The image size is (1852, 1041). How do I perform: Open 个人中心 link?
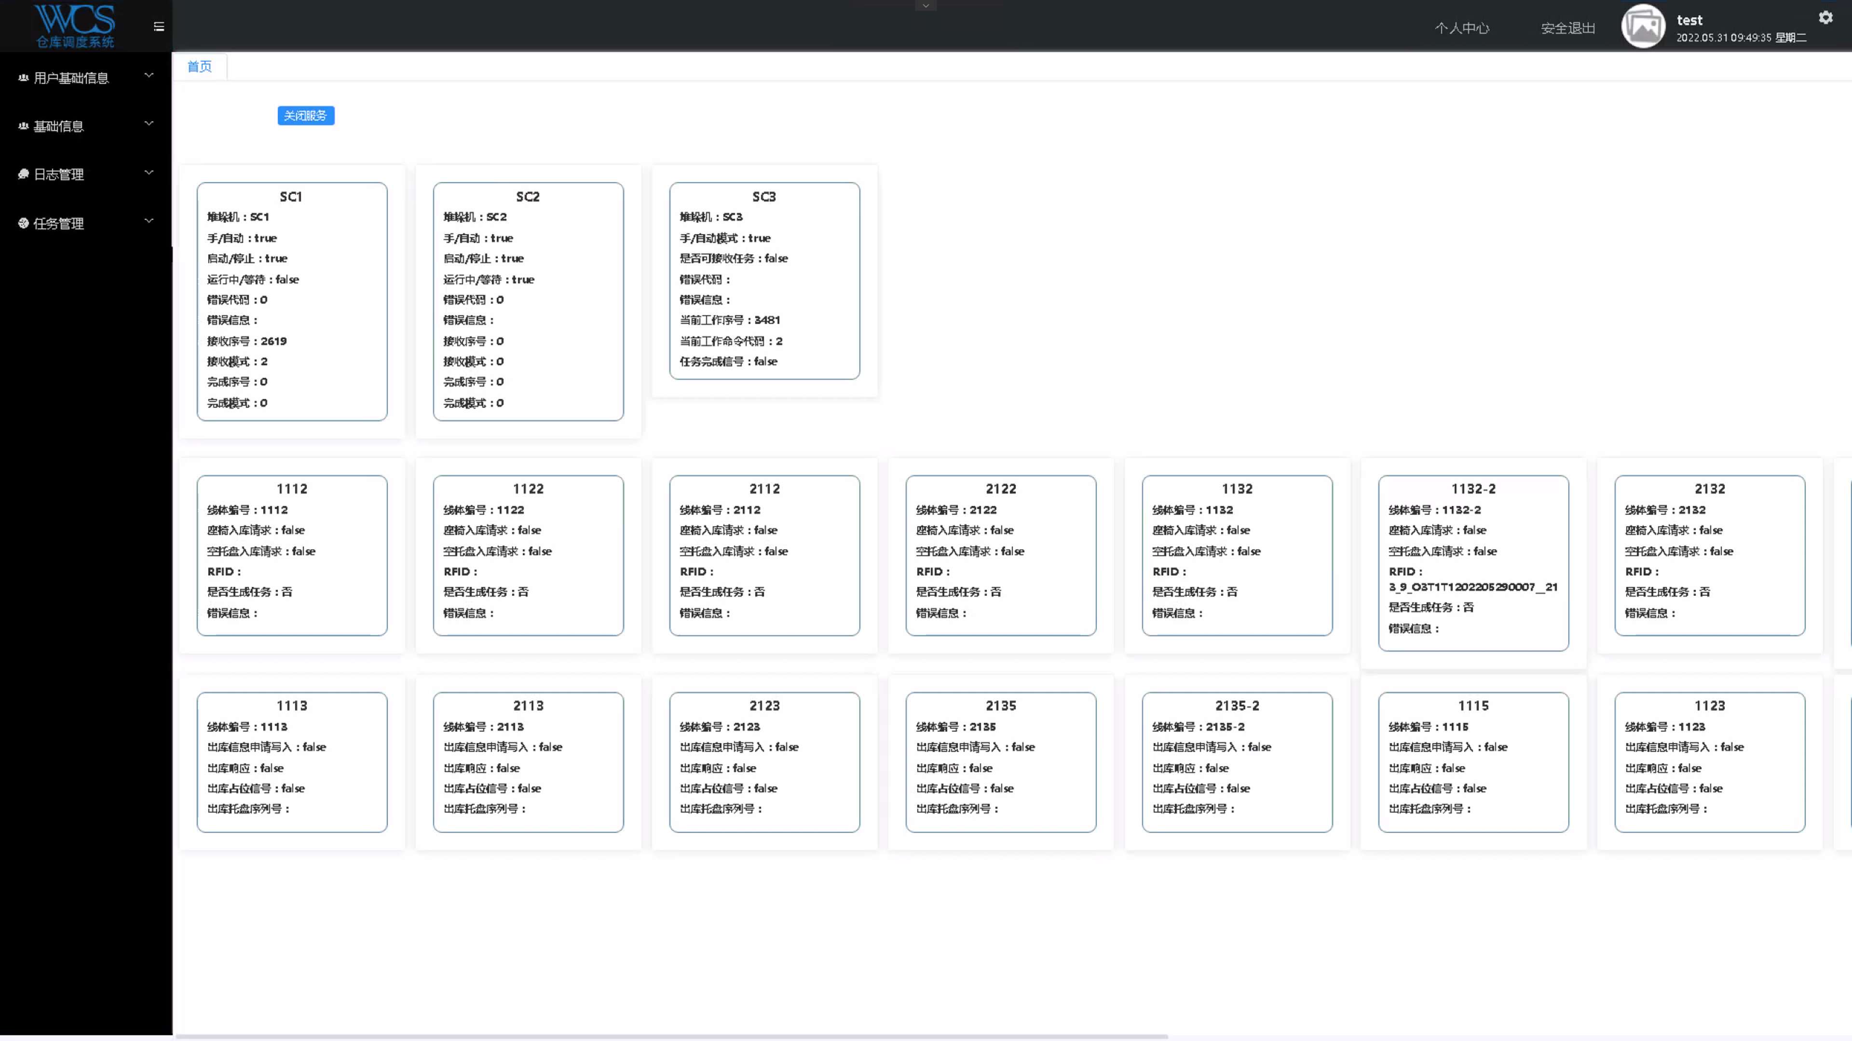coord(1462,28)
